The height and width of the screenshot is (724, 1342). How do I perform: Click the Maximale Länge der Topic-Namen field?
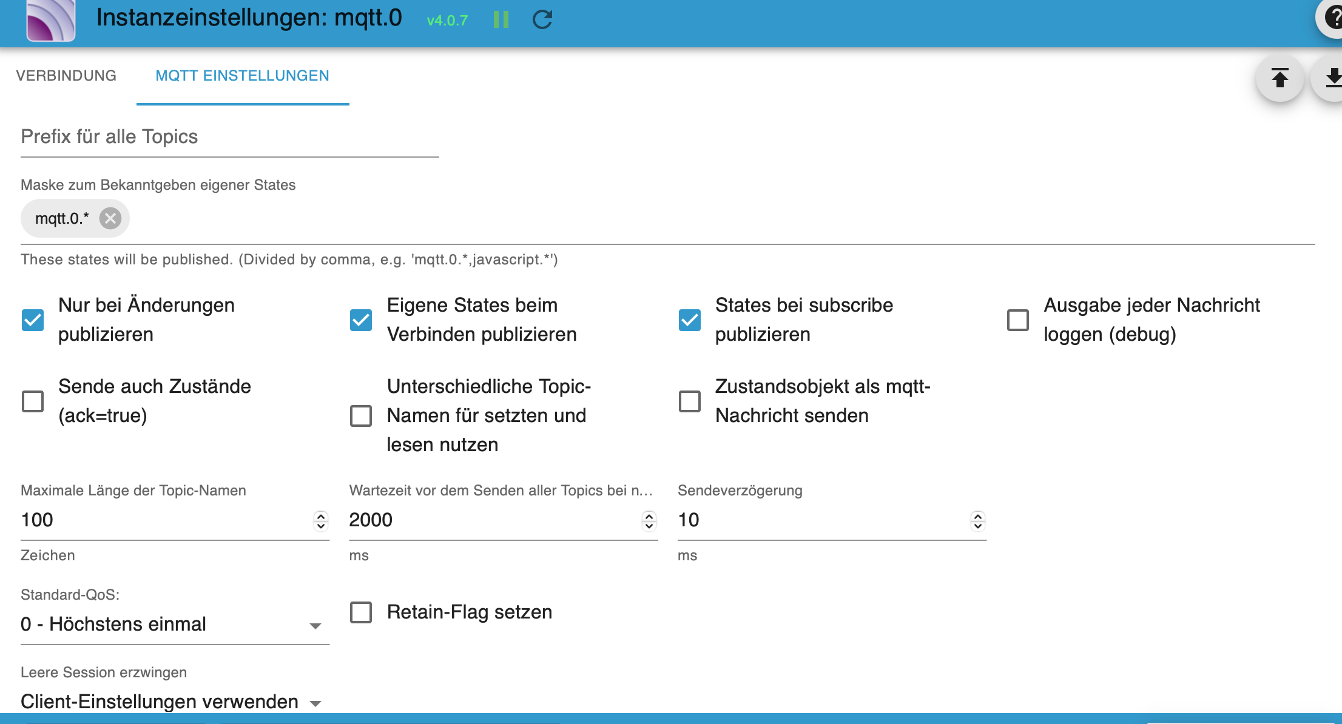pyautogui.click(x=164, y=520)
